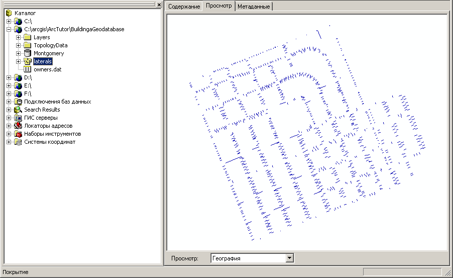The width and height of the screenshot is (453, 278).
Task: Select the C:\arcgis\ArcTutor\BuildingaGeodatabase label
Action: coord(74,29)
